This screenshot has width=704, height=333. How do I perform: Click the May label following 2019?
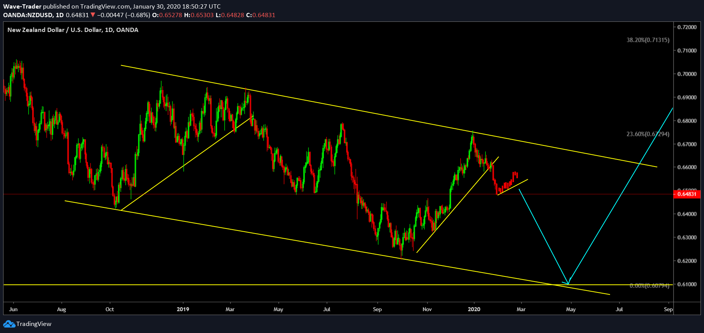[x=278, y=309]
